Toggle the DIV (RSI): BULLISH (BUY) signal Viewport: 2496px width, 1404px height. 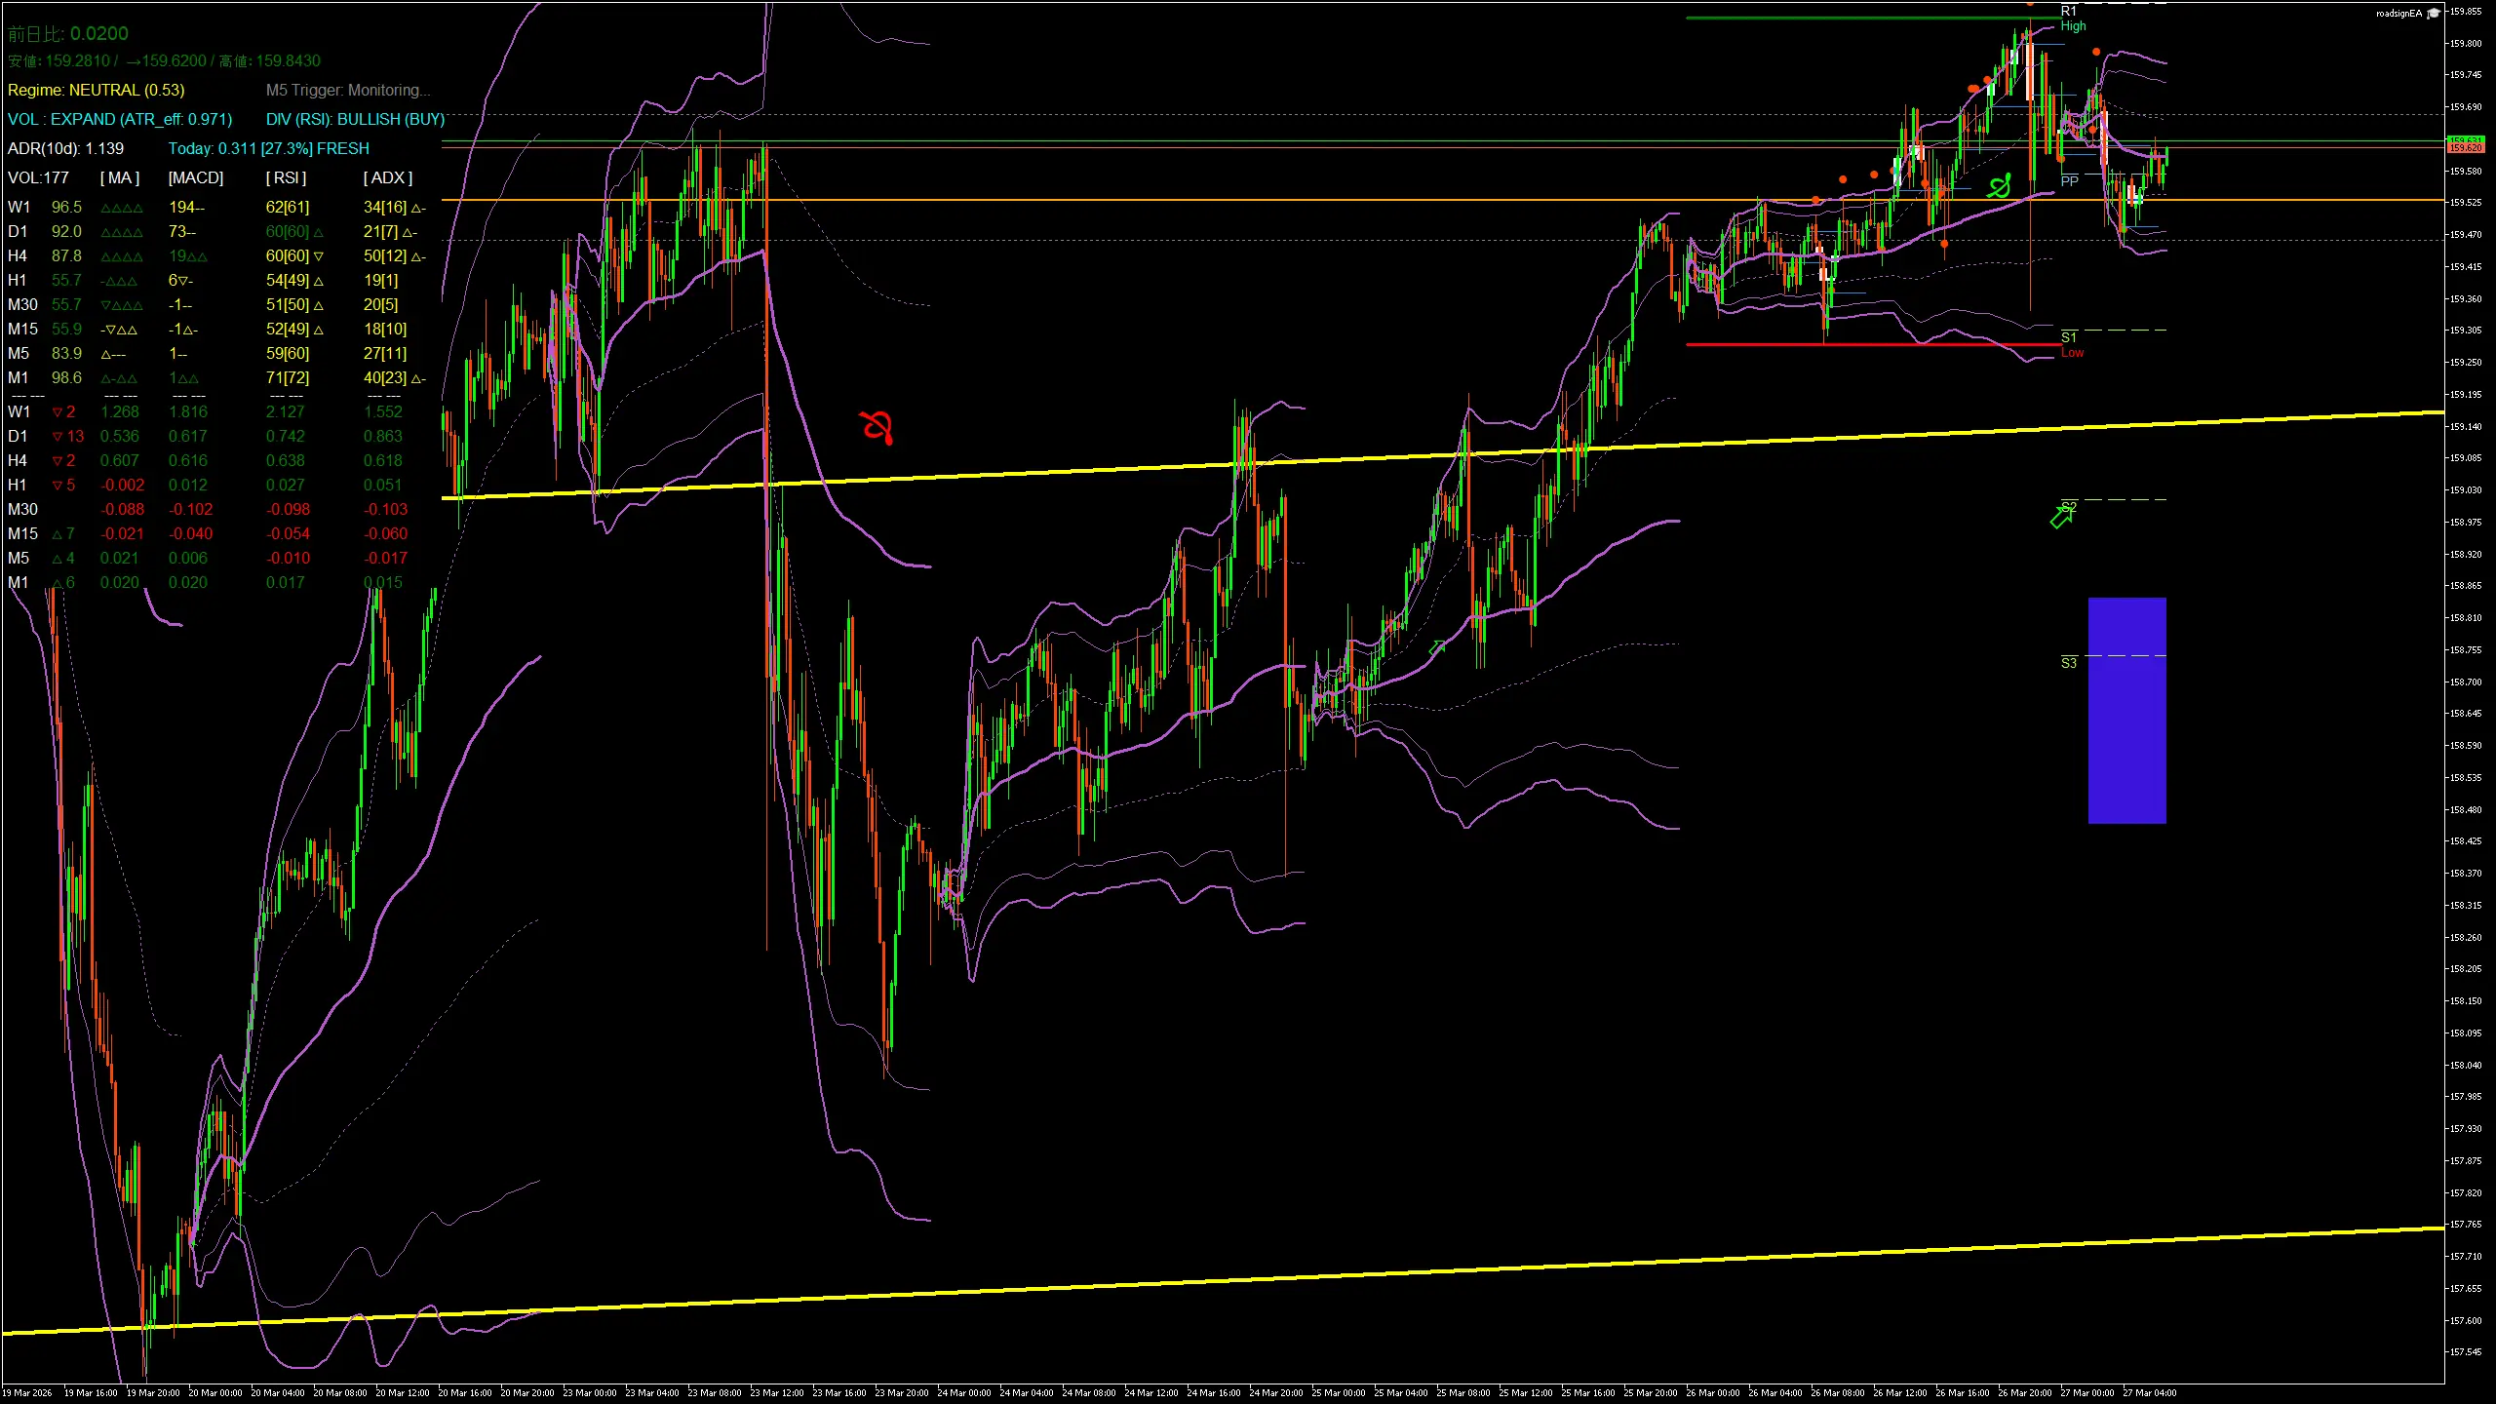[355, 119]
